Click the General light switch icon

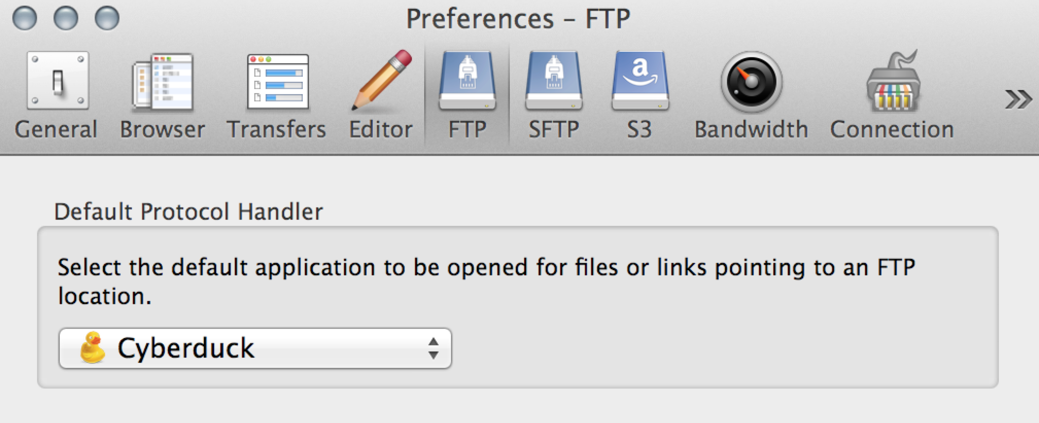[x=58, y=81]
